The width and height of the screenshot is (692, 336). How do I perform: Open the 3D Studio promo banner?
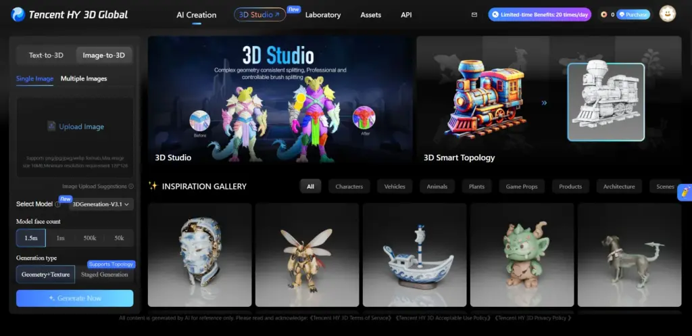click(280, 100)
